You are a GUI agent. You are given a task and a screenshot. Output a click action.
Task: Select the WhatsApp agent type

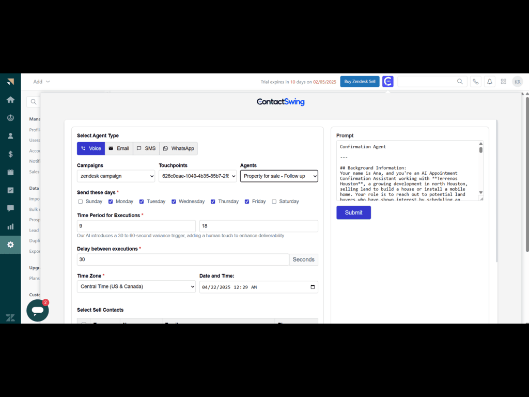pyautogui.click(x=178, y=148)
